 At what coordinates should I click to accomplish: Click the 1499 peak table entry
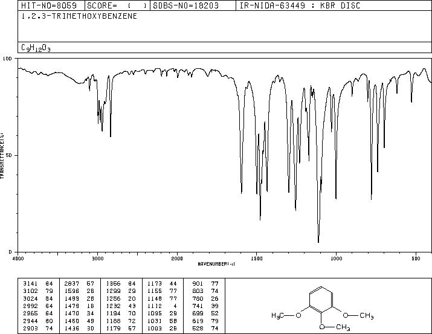tap(79, 298)
